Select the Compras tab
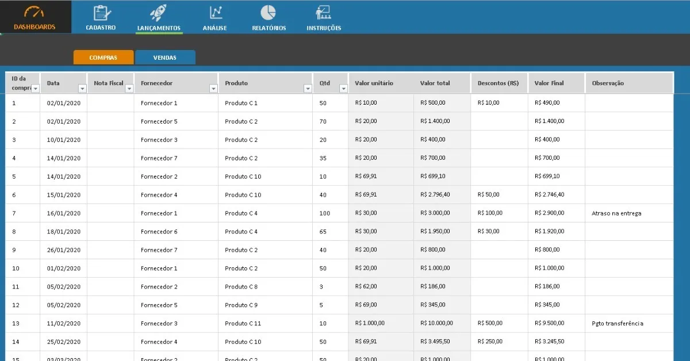 pyautogui.click(x=103, y=57)
